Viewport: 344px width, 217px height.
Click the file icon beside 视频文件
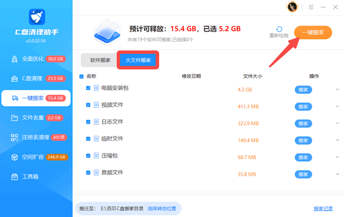point(96,105)
